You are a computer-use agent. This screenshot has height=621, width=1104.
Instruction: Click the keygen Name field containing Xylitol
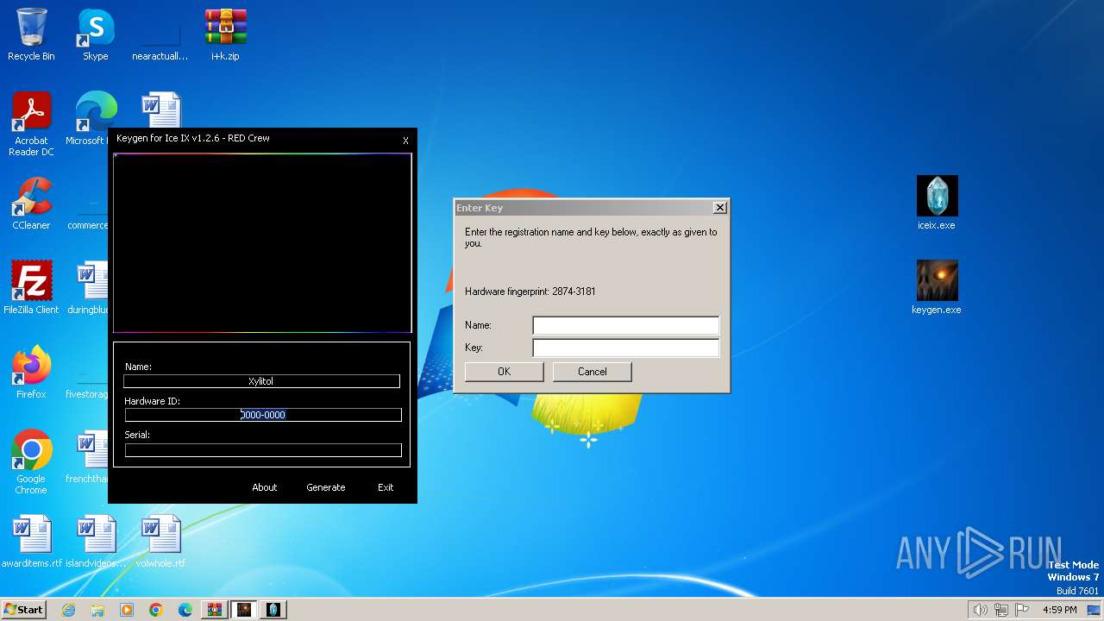261,381
